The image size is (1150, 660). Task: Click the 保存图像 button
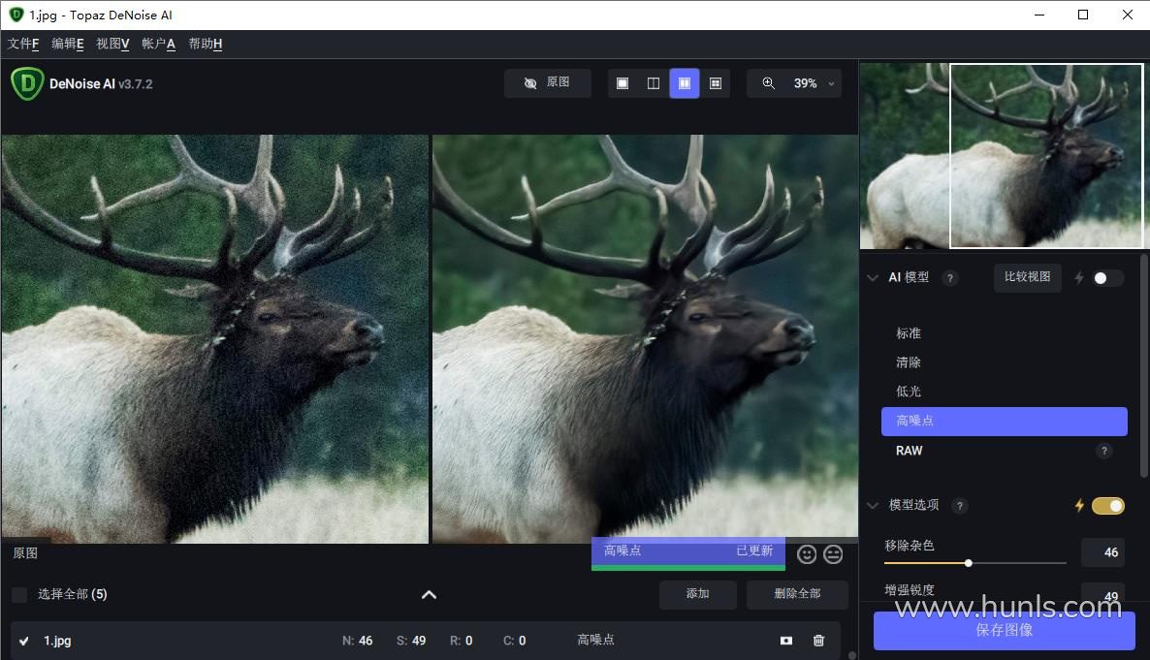[x=1004, y=630]
